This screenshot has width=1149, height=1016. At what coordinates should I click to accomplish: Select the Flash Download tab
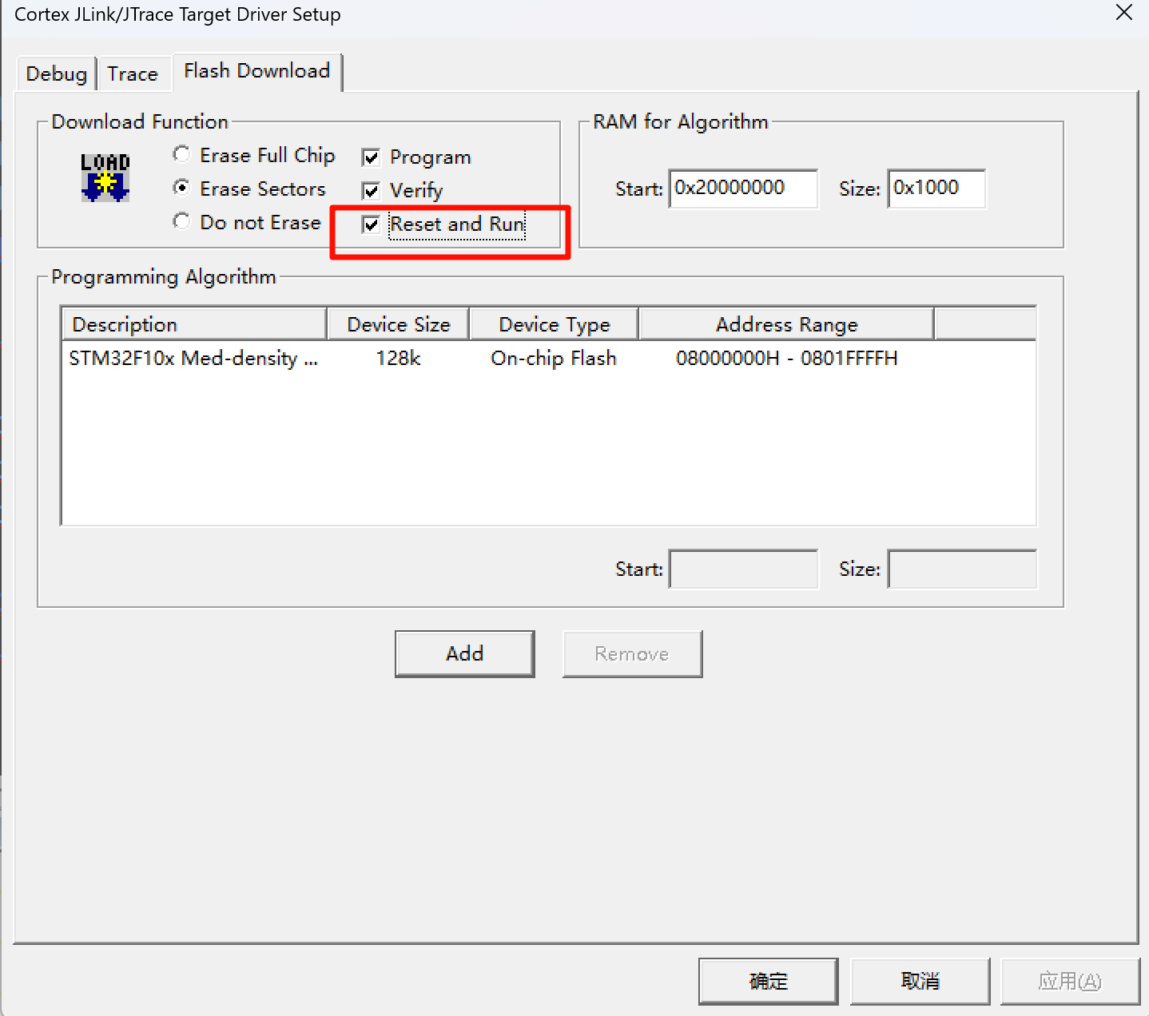[x=256, y=71]
